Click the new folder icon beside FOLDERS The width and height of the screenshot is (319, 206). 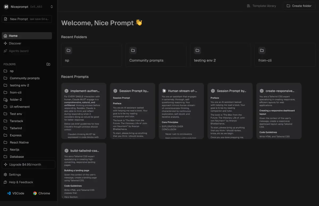pyautogui.click(x=48, y=64)
